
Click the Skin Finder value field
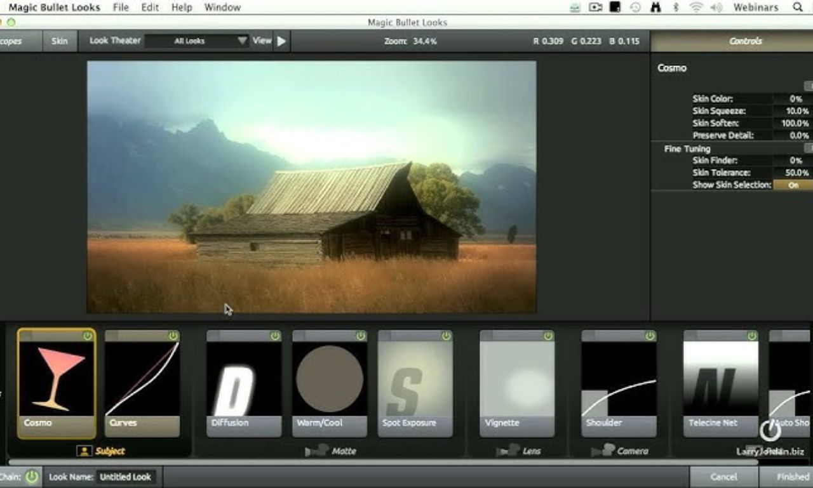click(x=792, y=161)
